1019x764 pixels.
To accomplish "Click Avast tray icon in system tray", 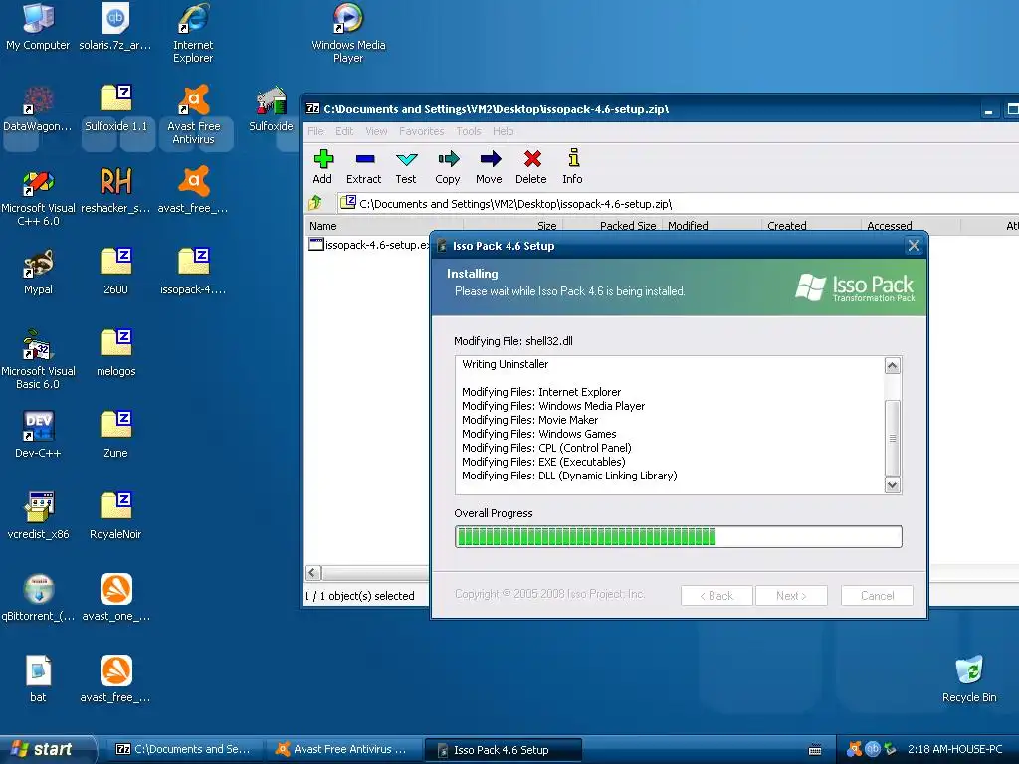I will pyautogui.click(x=854, y=749).
